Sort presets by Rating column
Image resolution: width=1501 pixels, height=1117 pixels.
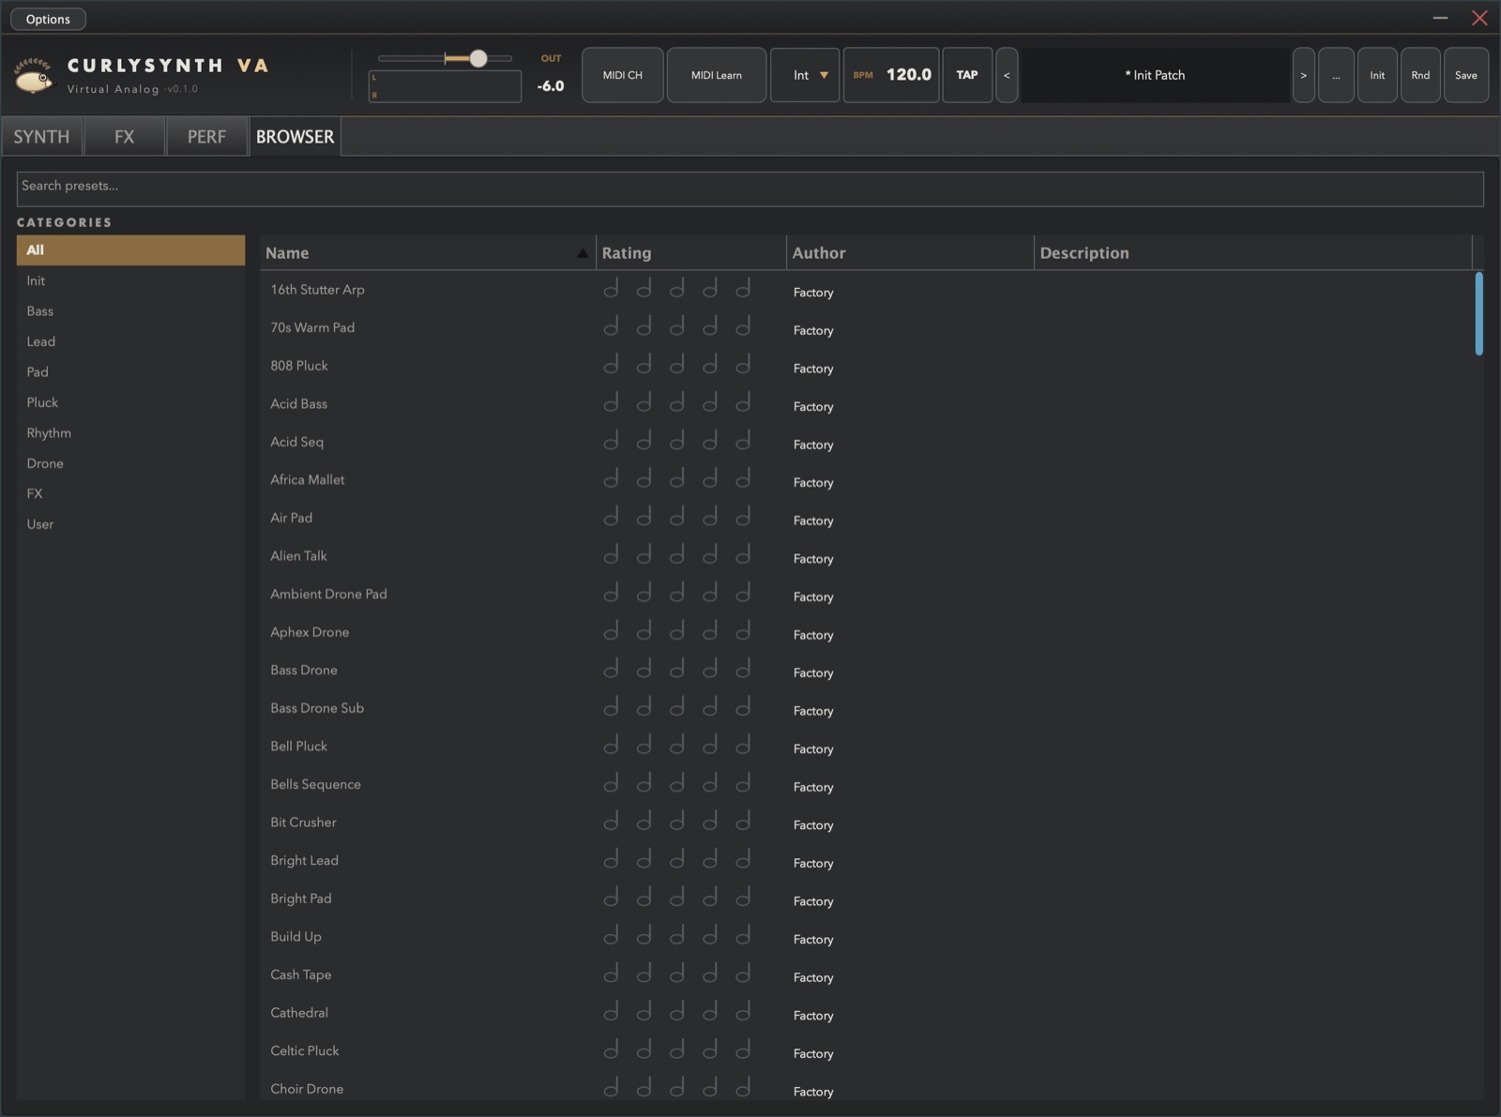tap(691, 252)
